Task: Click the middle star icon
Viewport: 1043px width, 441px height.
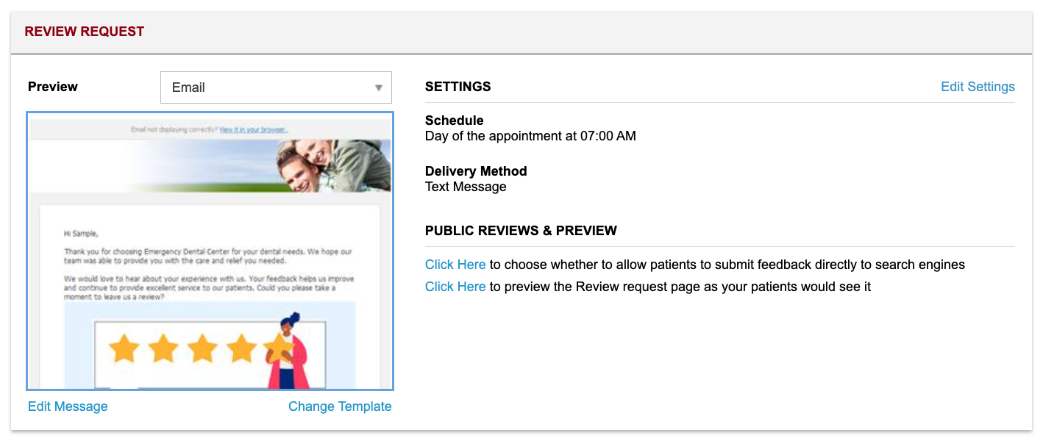Action: point(202,348)
